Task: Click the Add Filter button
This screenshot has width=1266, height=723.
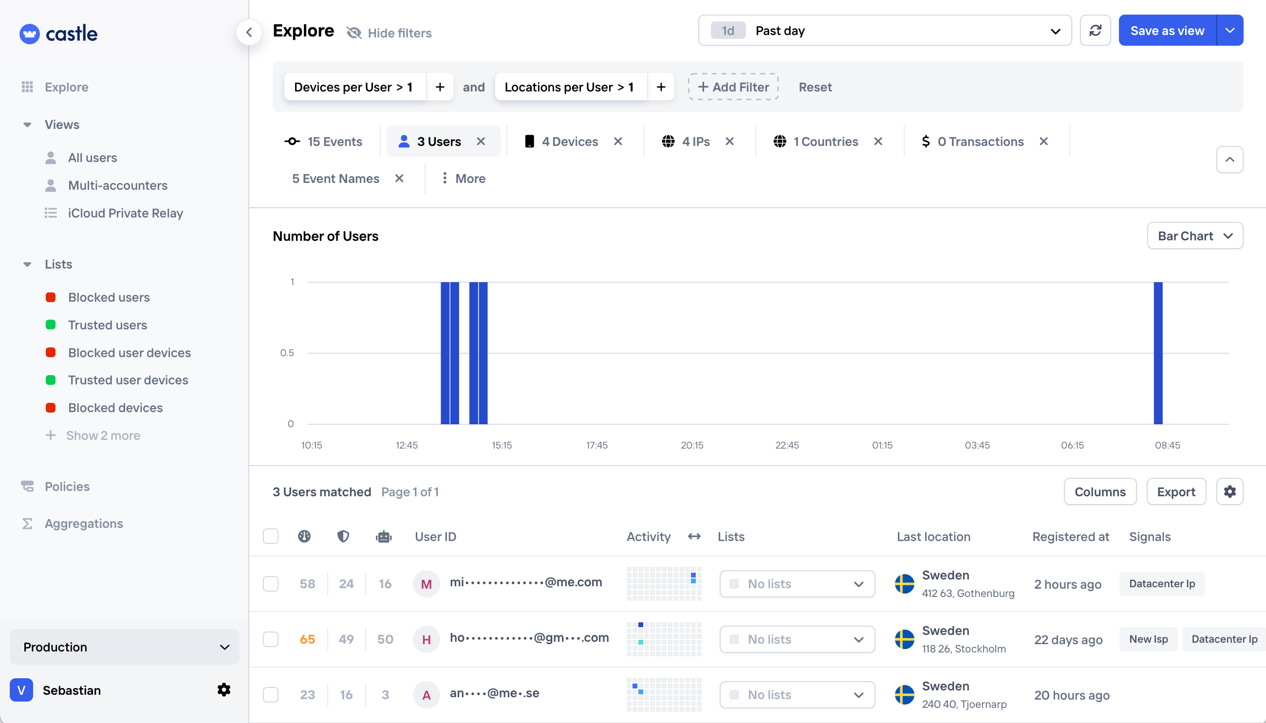Action: tap(733, 87)
